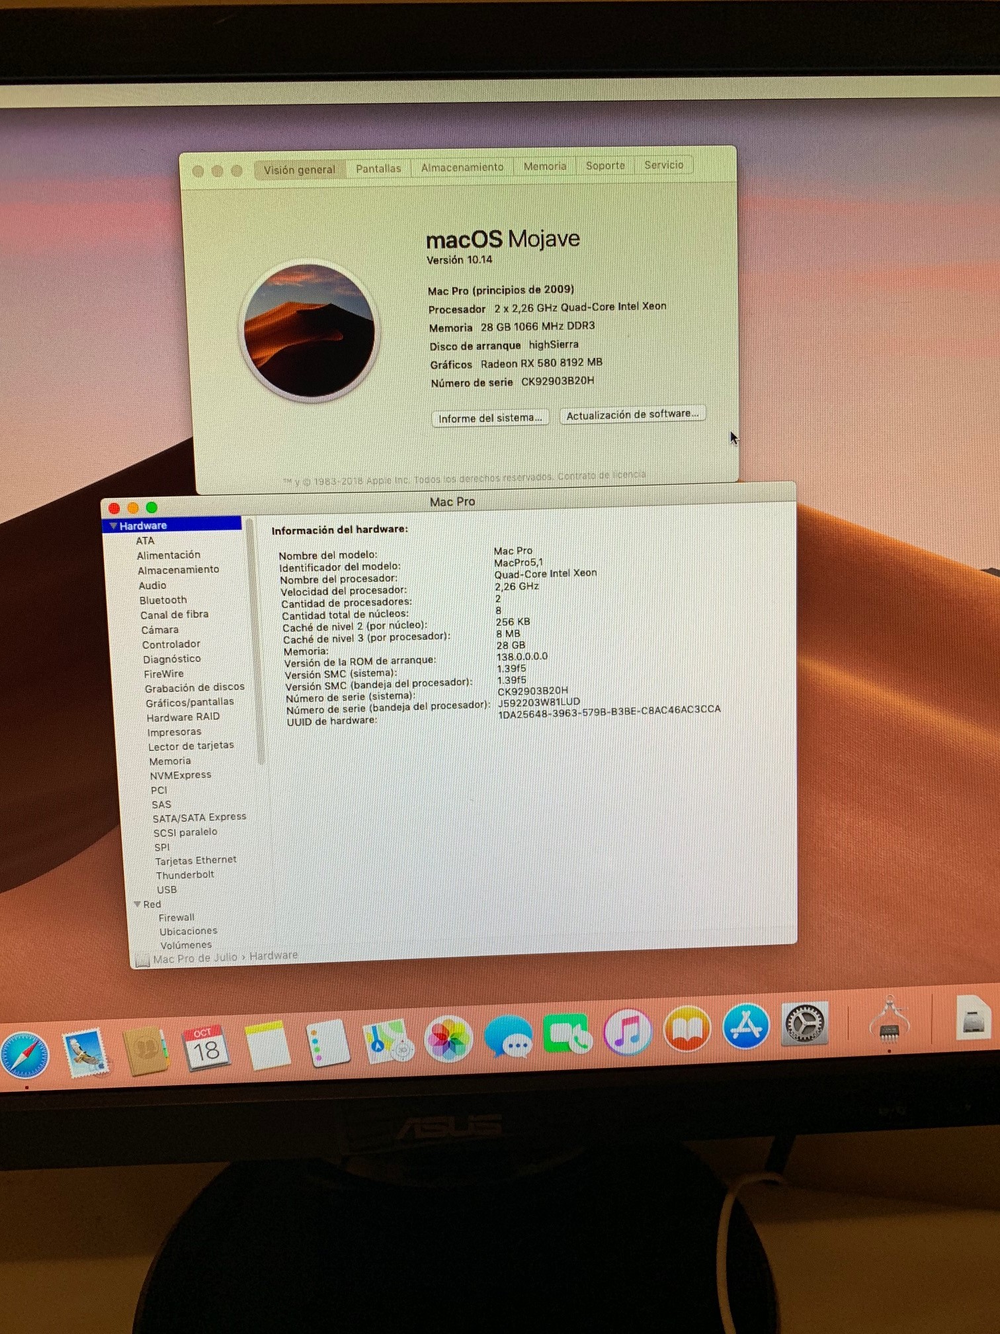Select Almacenamiento in sidebar list
Viewport: 1000px width, 1334px height.
click(179, 570)
